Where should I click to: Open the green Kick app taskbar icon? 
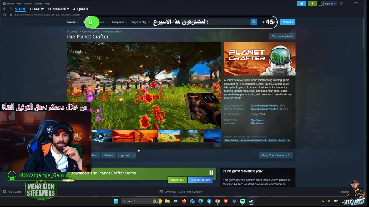point(243,201)
